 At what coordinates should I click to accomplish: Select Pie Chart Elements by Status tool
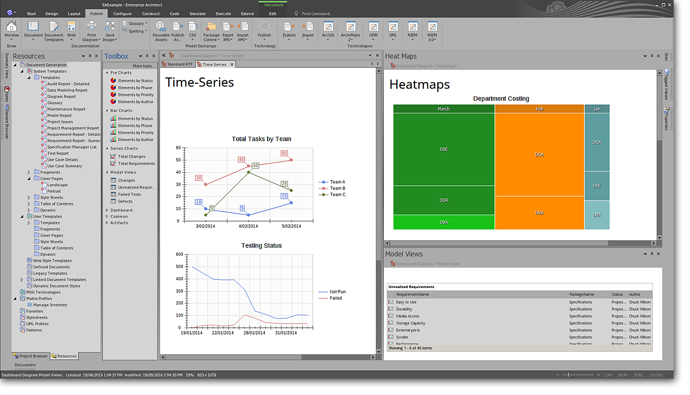click(x=135, y=81)
